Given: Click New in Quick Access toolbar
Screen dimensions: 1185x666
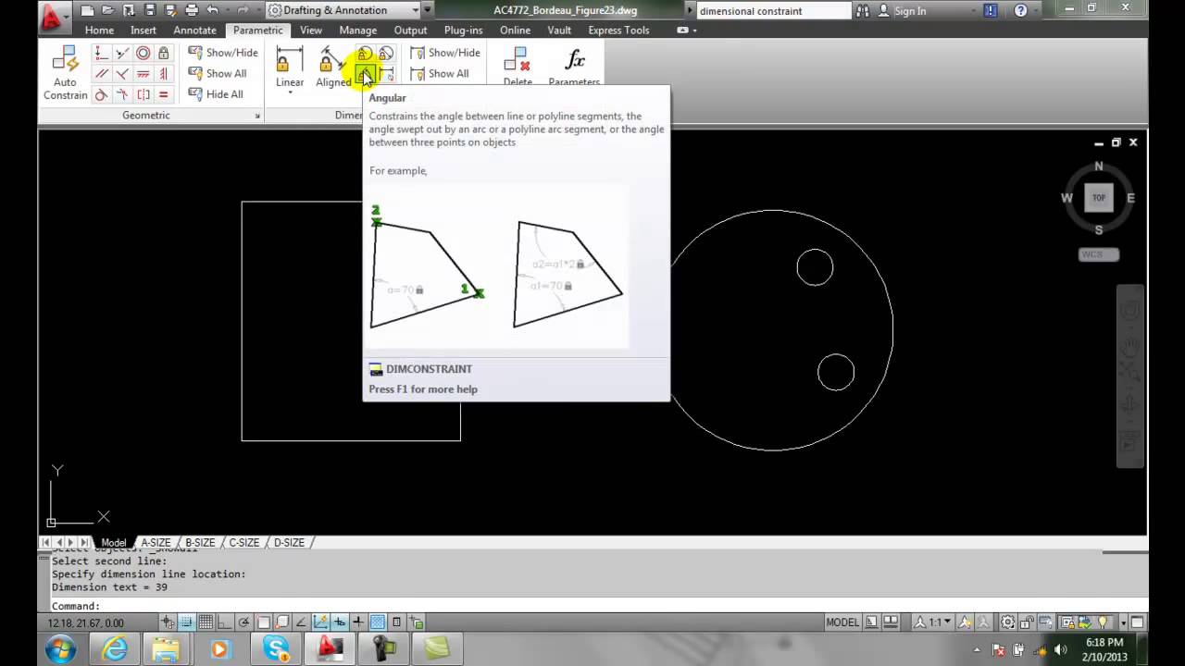Looking at the screenshot, I should (87, 10).
